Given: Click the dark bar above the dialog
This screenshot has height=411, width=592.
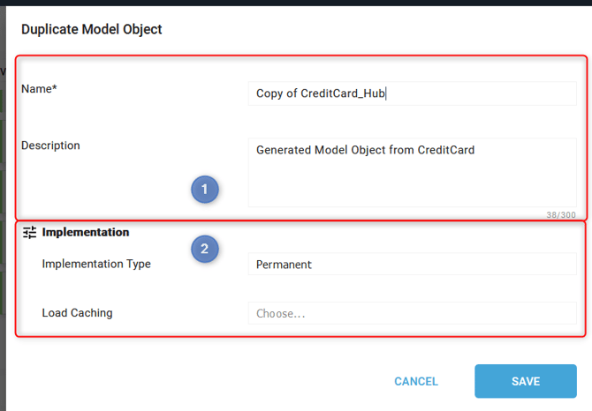Looking at the screenshot, I should click(296, 3).
